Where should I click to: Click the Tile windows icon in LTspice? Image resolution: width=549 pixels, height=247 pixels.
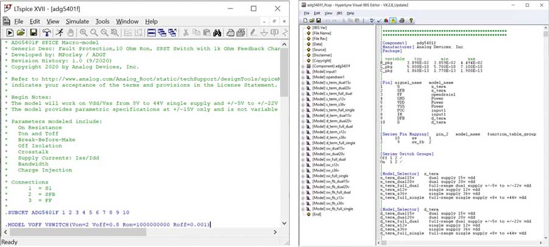(x=151, y=32)
